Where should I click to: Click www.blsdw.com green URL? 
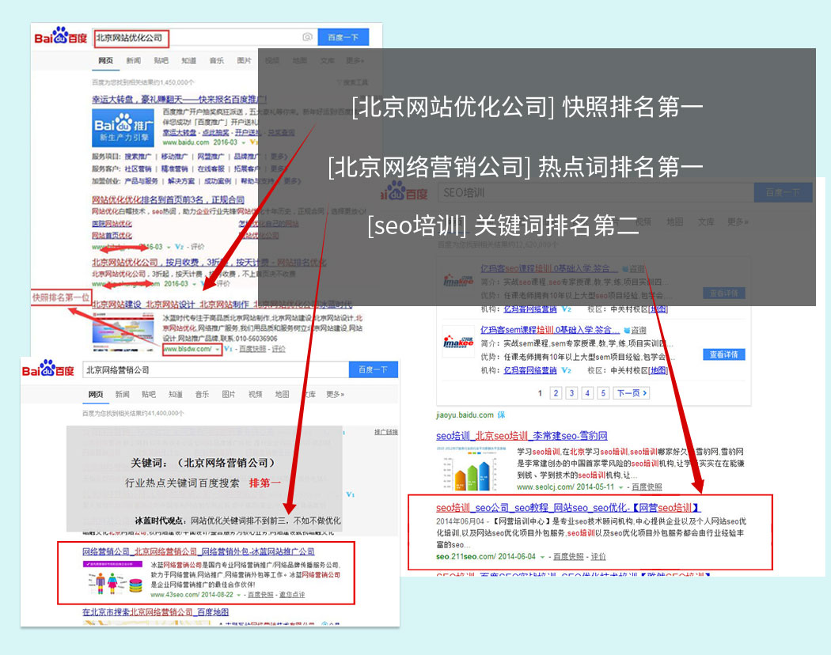[188, 349]
